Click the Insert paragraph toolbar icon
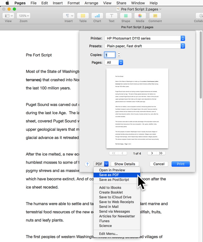This screenshot has width=203, height=242. (x=69, y=16)
